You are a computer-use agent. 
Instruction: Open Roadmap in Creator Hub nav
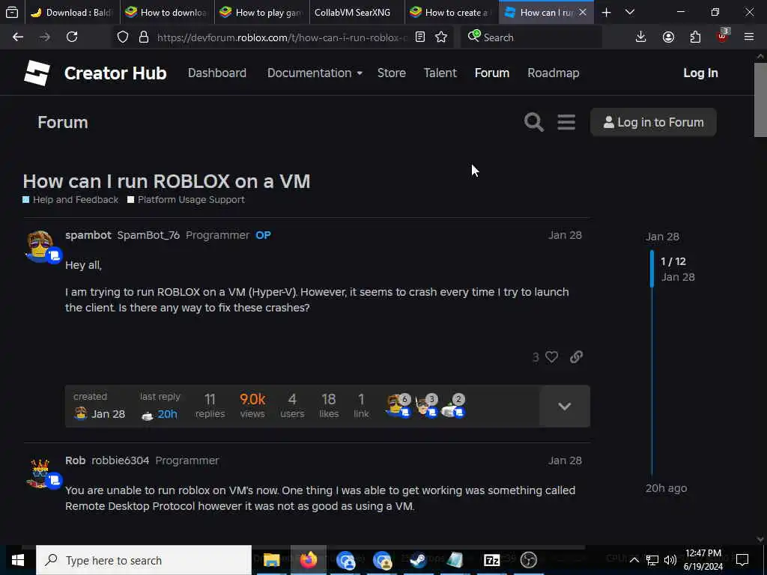pyautogui.click(x=554, y=73)
